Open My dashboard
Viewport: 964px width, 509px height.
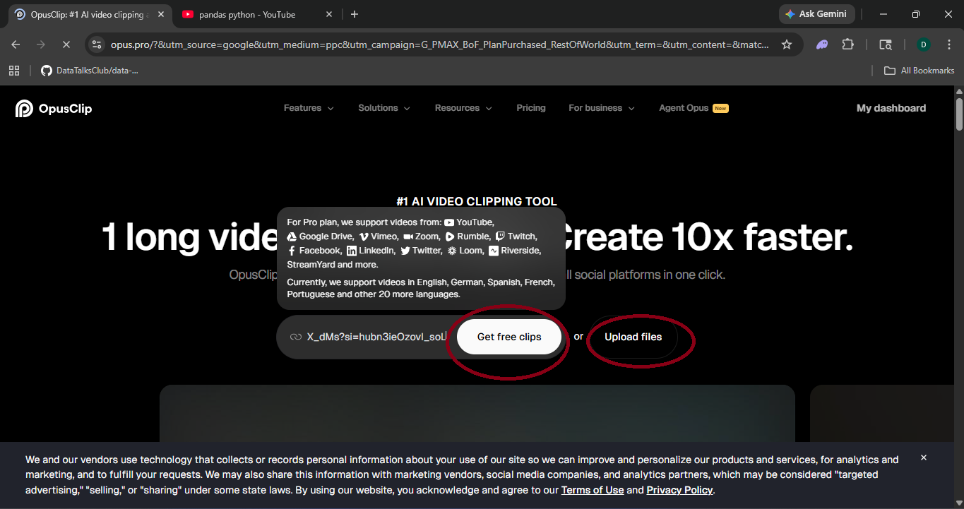coord(891,108)
